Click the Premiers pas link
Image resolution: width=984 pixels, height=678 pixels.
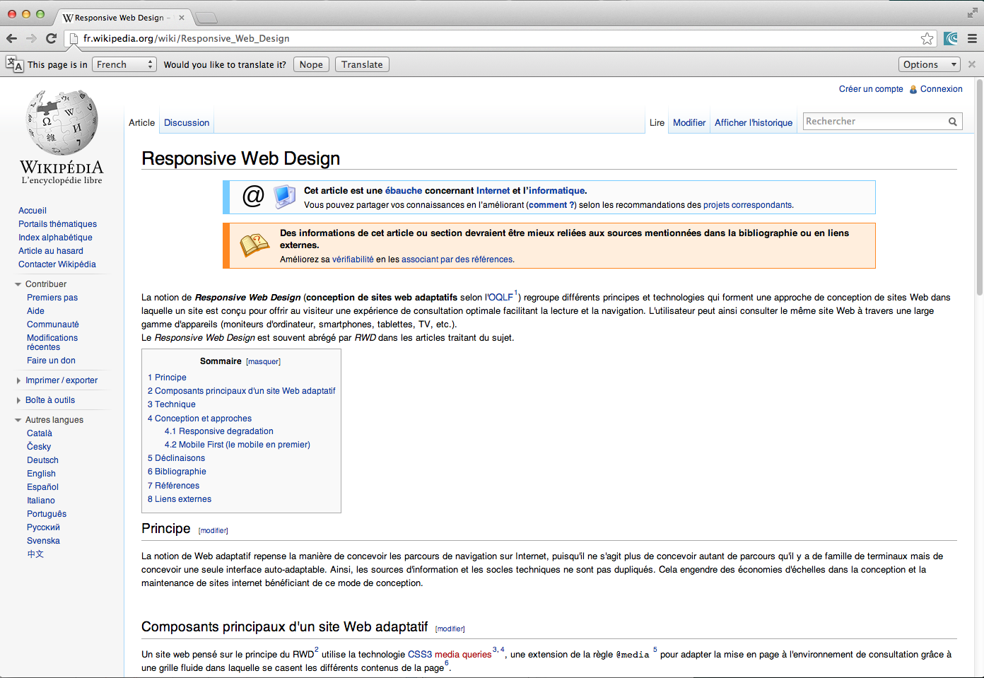point(52,298)
